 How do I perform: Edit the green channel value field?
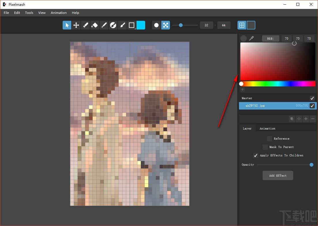click(x=298, y=38)
